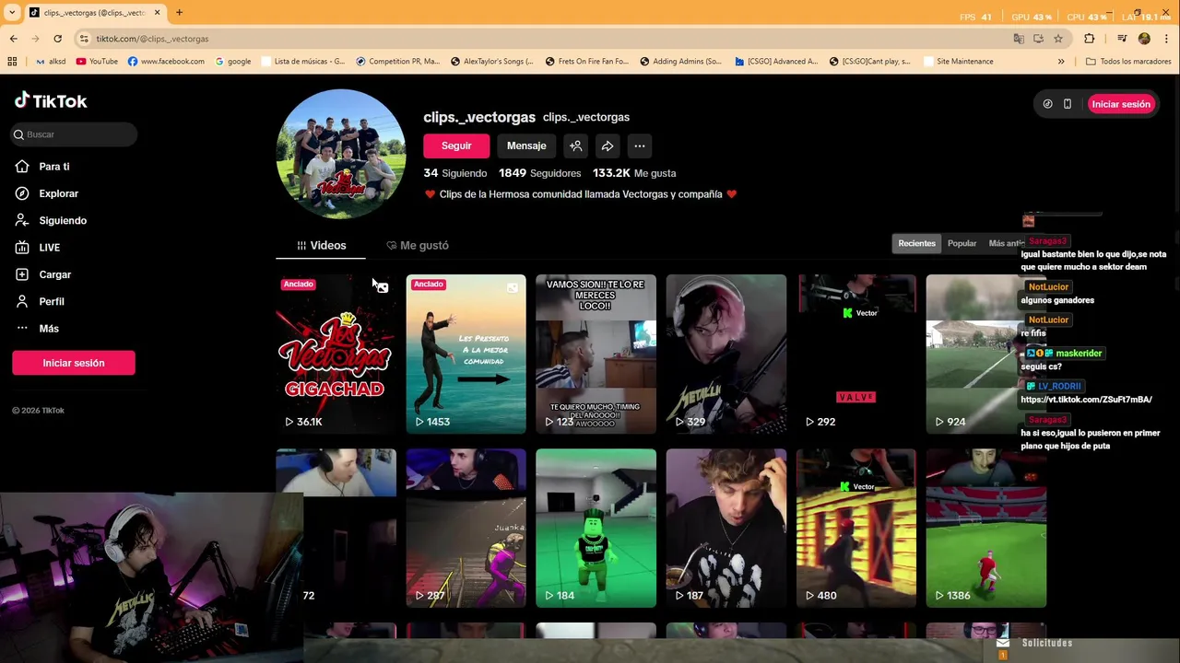Open the google bookmark

[x=233, y=62]
